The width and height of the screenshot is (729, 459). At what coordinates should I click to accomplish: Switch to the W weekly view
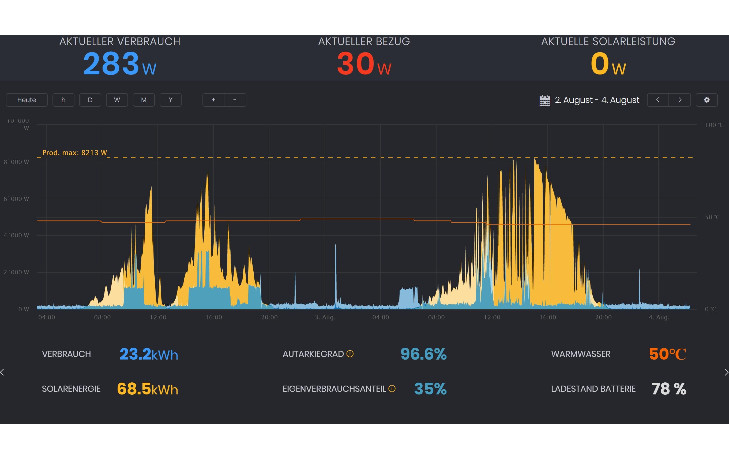click(x=117, y=100)
